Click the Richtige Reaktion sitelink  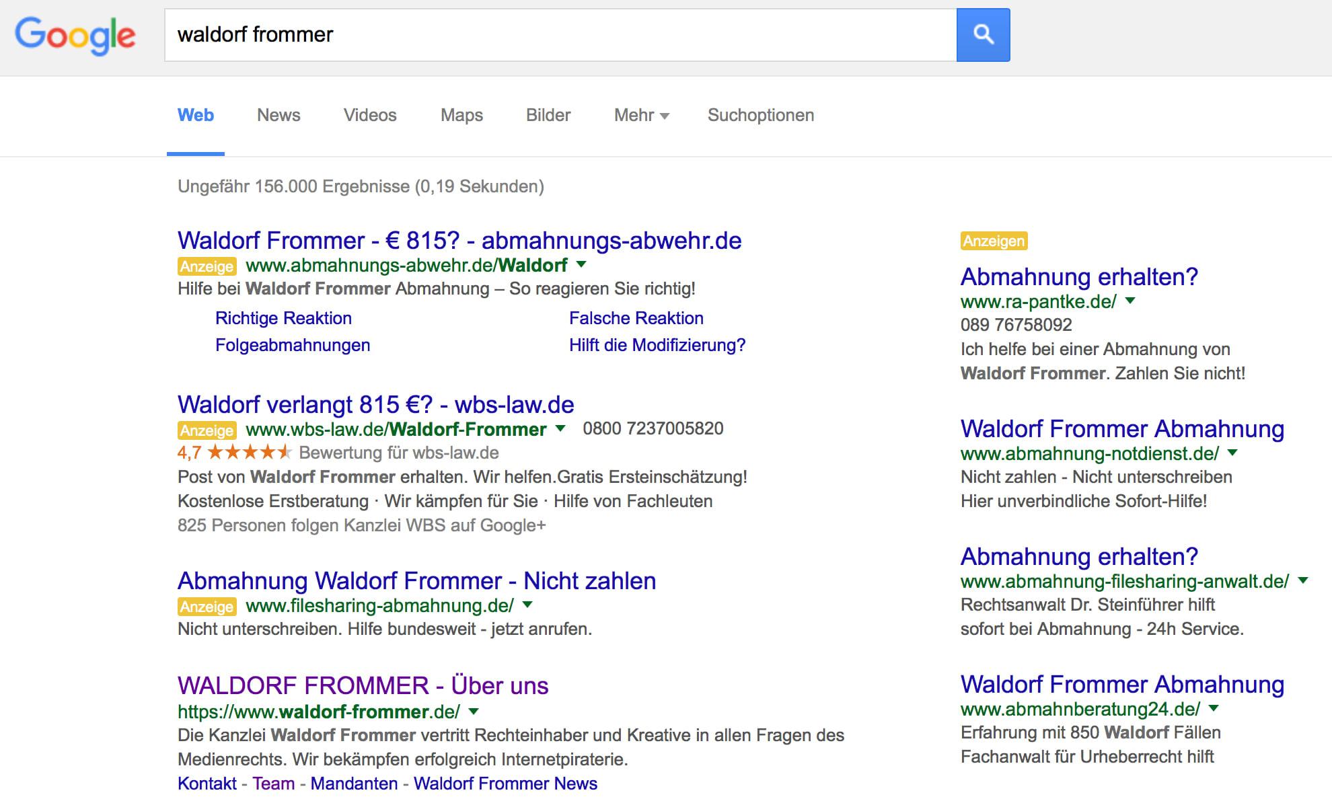[283, 317]
